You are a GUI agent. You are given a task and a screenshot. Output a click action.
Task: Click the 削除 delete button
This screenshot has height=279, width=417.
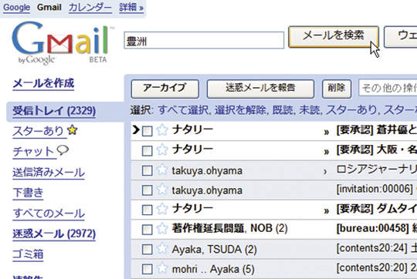point(337,89)
